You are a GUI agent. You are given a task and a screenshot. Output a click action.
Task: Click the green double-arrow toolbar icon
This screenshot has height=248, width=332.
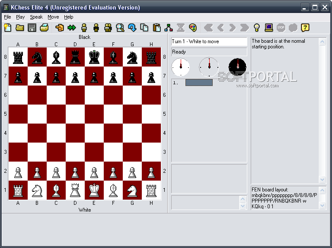[x=72, y=28]
